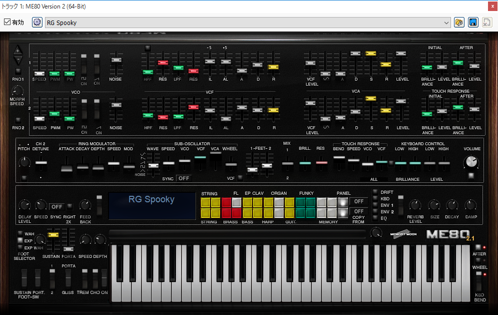Screen dimensions: 498x315
Task: Flip the TREM switch
Action: (x=85, y=279)
